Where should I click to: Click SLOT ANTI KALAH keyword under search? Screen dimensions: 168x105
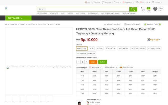129,13
